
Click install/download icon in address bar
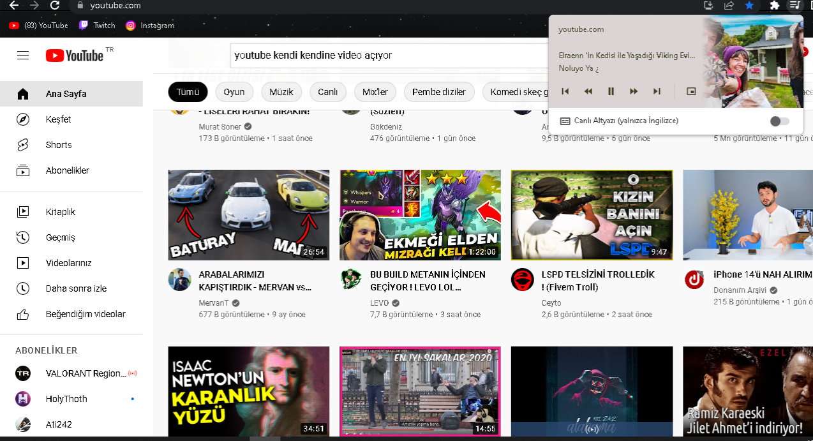(708, 5)
